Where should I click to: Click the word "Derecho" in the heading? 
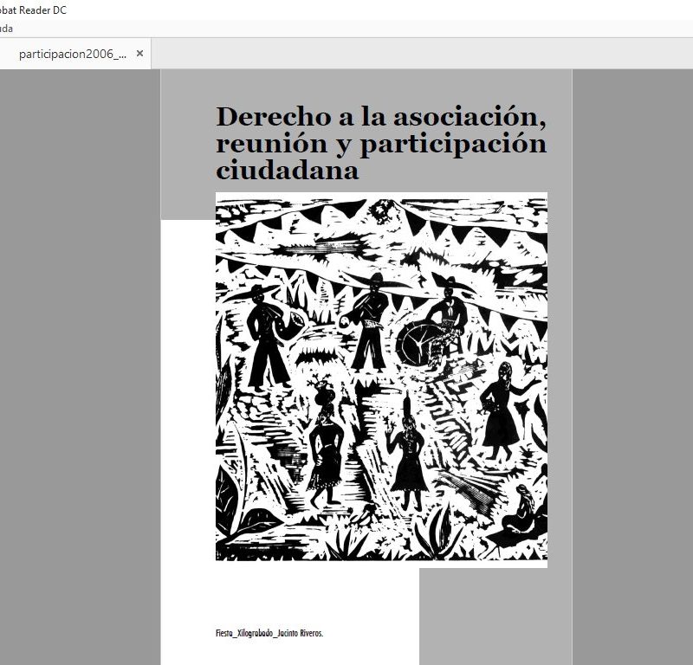coord(268,116)
